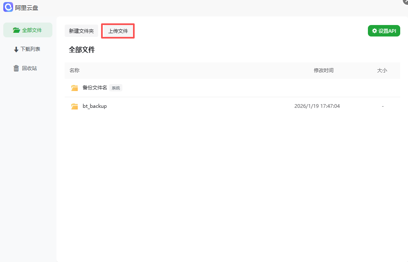The width and height of the screenshot is (408, 262).
Task: Sort files by clicking the 名称 column header
Action: (x=74, y=70)
